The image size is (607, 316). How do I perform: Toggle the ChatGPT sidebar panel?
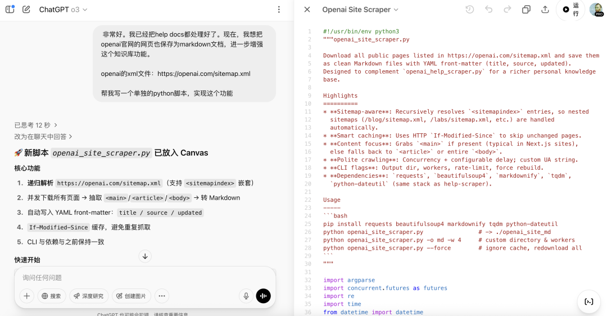click(10, 10)
